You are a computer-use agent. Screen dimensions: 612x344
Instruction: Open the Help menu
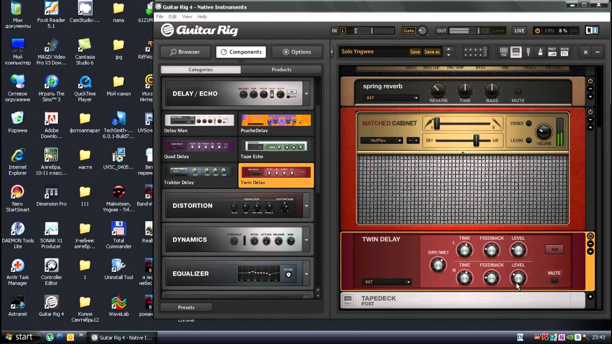click(x=202, y=17)
